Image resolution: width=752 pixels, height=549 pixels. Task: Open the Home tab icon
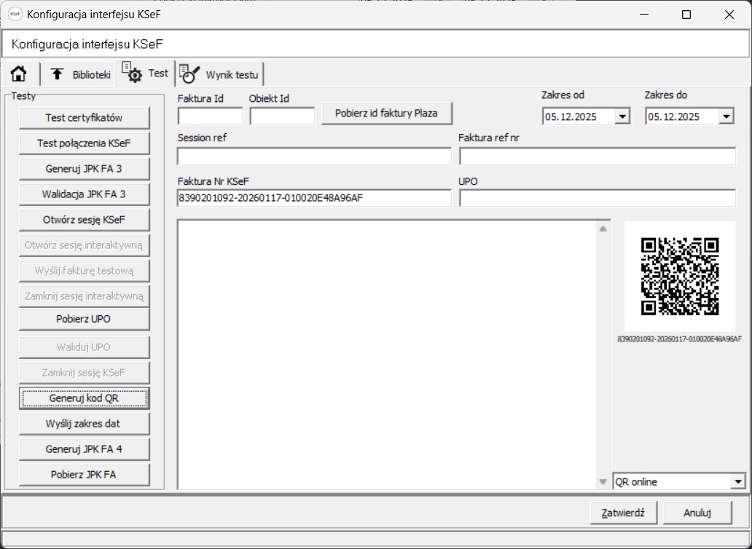click(x=19, y=74)
